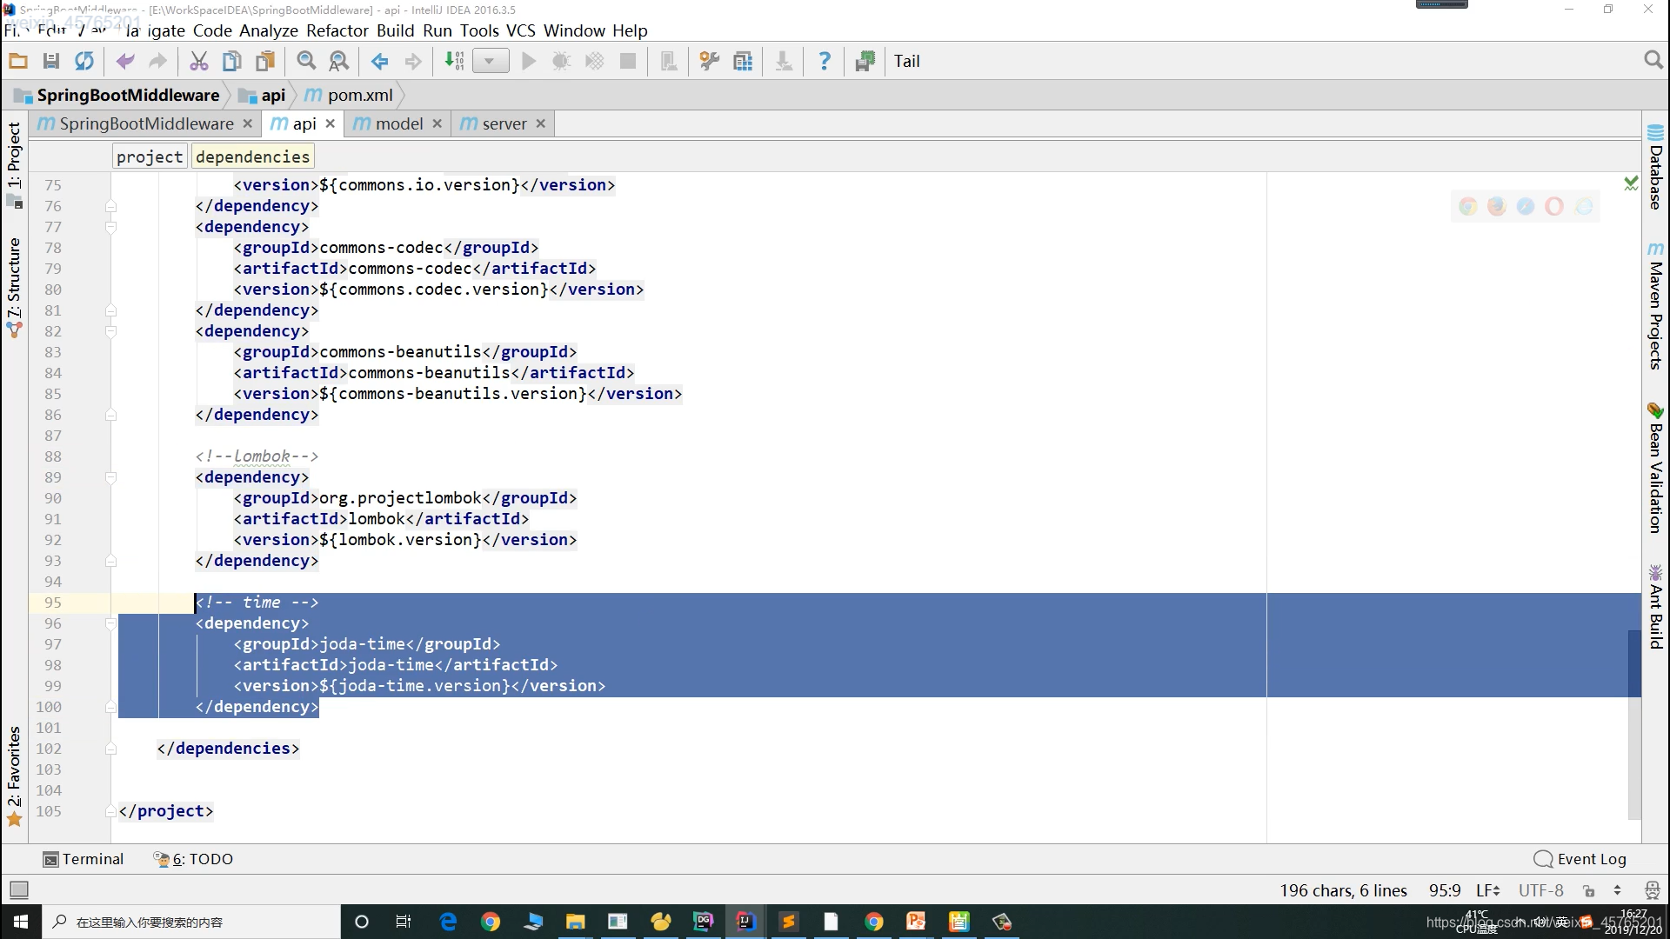Click the Run play icon
The height and width of the screenshot is (939, 1670).
point(529,61)
